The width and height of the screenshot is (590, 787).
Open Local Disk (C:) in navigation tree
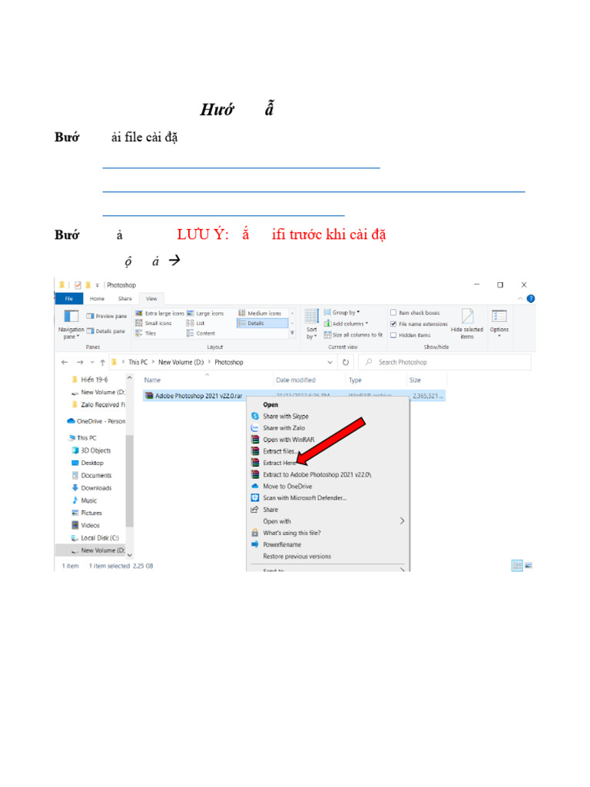click(x=94, y=538)
